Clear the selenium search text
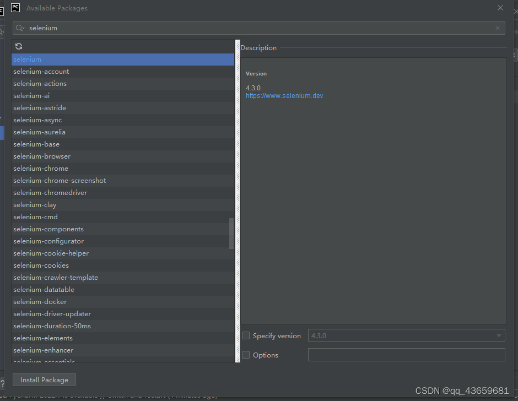Image resolution: width=518 pixels, height=401 pixels. coord(498,28)
